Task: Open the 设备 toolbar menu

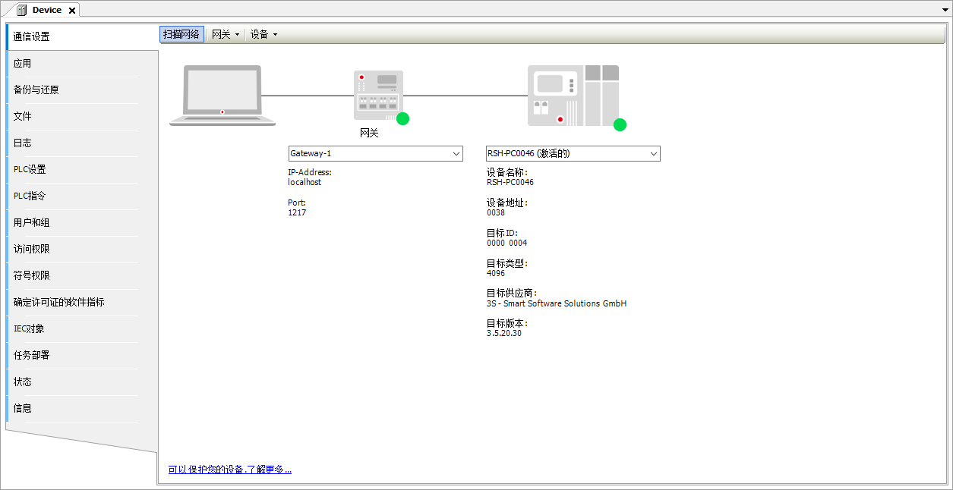Action: click(x=263, y=34)
